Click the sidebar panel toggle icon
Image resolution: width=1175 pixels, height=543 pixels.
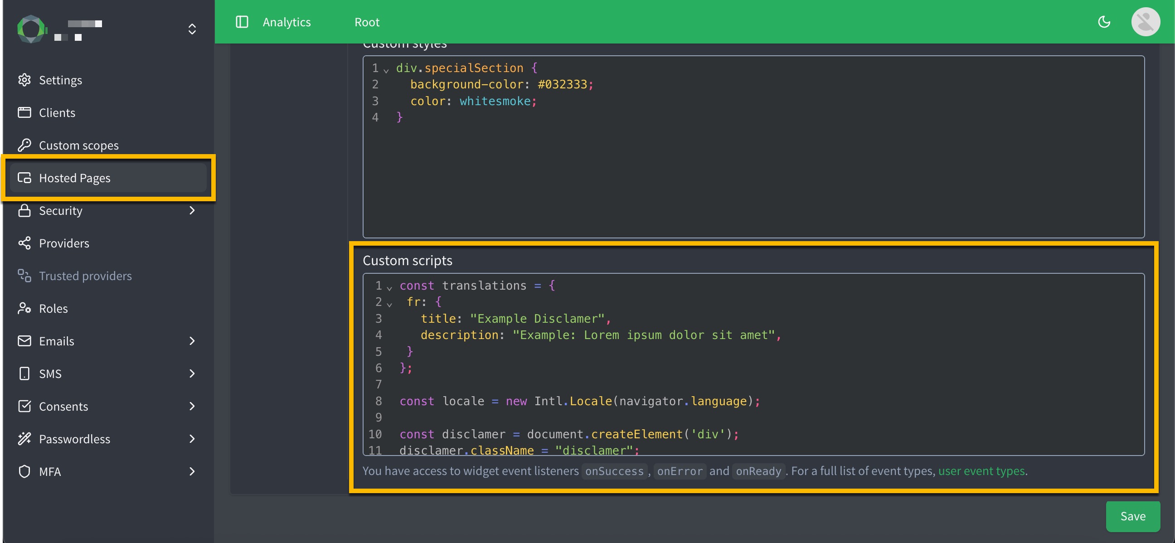tap(241, 21)
